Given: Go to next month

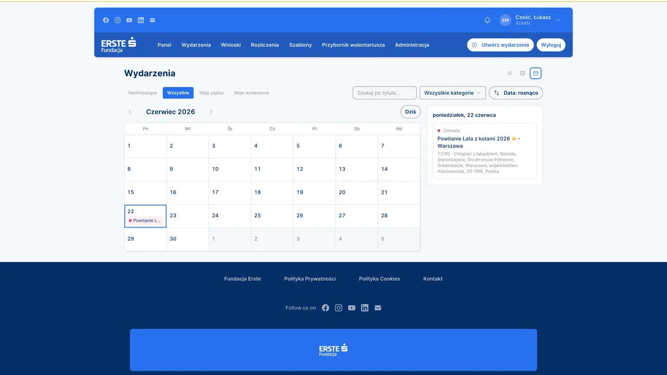Looking at the screenshot, I should [x=211, y=112].
